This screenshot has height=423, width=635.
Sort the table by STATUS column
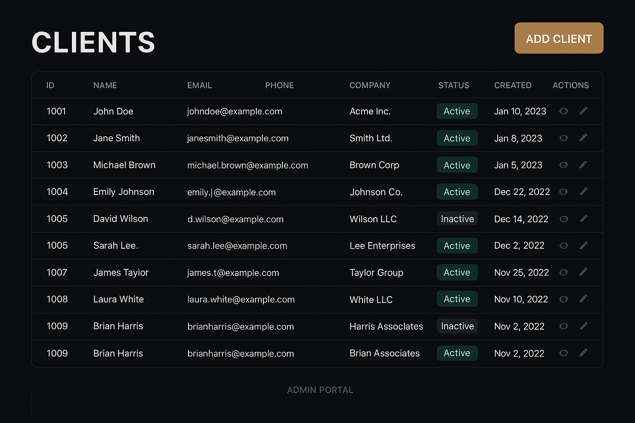454,85
